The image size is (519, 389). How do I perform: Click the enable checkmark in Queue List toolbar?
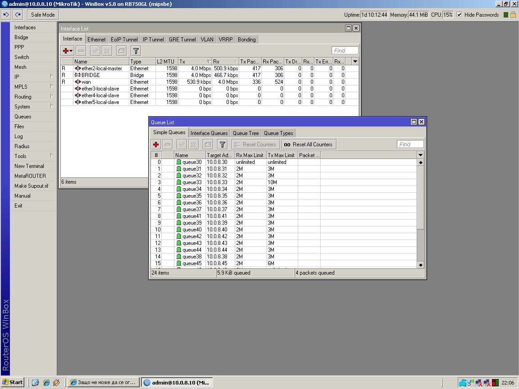click(x=182, y=145)
